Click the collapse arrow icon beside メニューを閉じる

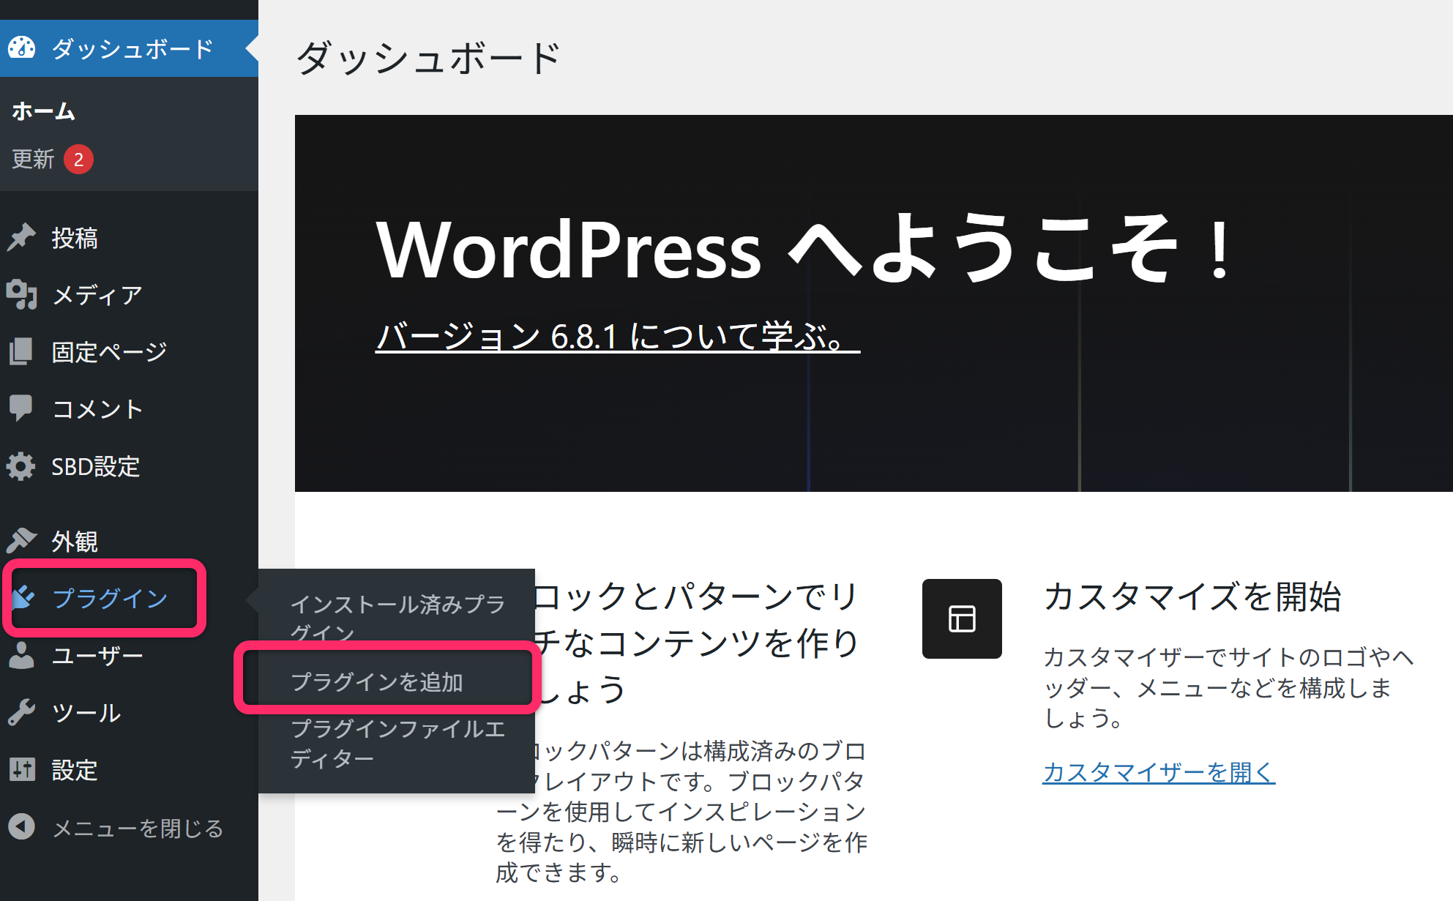click(22, 827)
